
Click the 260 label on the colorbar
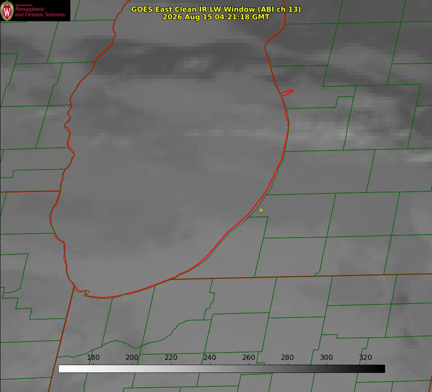click(248, 357)
